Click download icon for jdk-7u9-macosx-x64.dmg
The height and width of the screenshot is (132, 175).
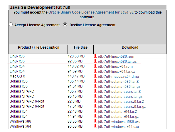(95, 76)
